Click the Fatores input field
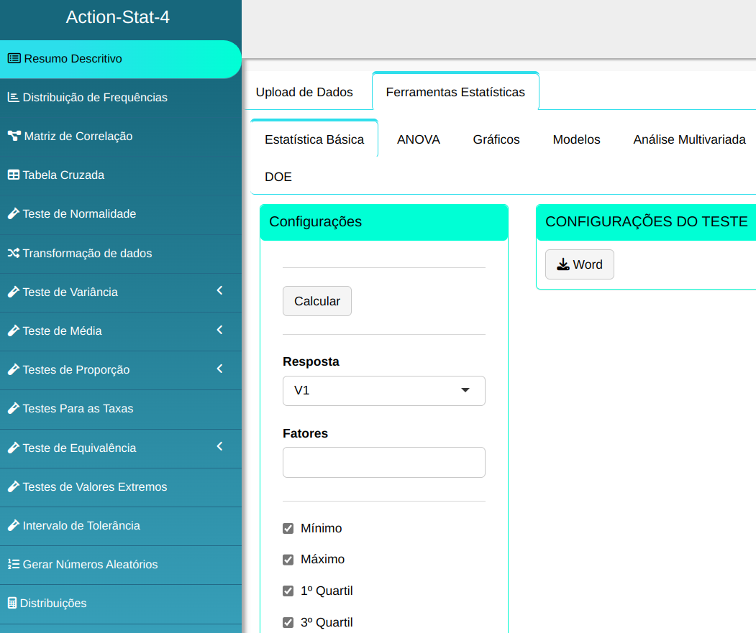The height and width of the screenshot is (633, 756). point(383,462)
